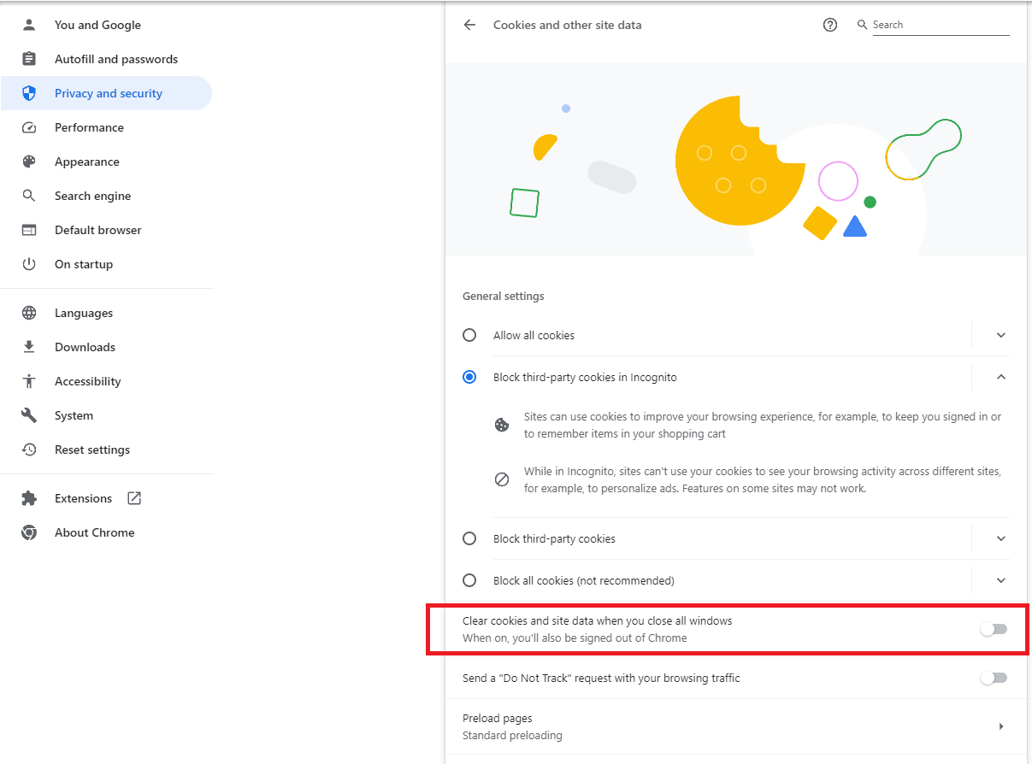Expand the Block third-party cookies details
The width and height of the screenshot is (1032, 764).
1001,538
